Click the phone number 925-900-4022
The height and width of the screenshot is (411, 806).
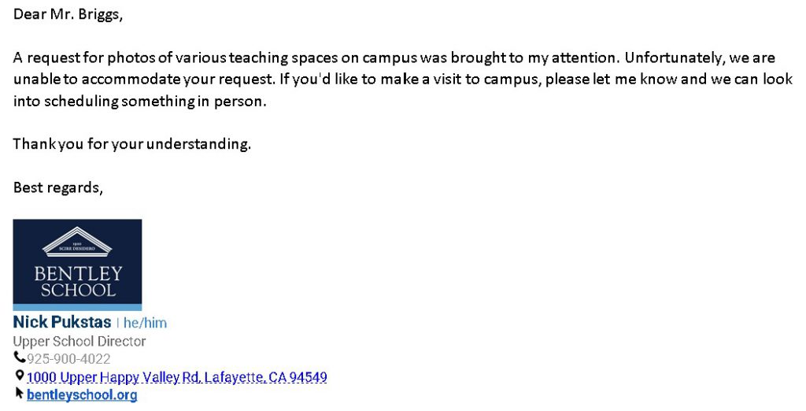[x=68, y=358]
